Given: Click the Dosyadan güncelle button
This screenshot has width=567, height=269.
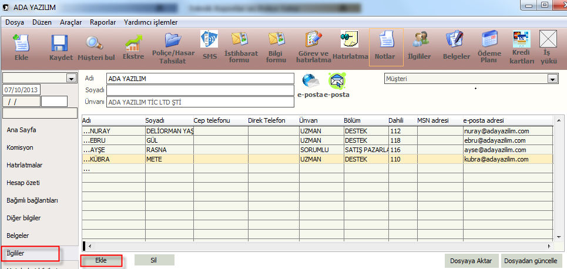Looking at the screenshot, I should pos(531,260).
